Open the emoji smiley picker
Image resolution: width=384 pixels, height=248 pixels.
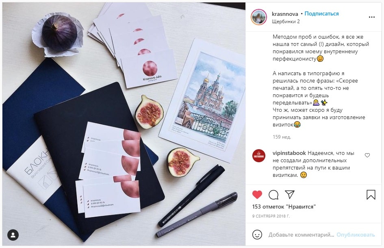(257, 235)
